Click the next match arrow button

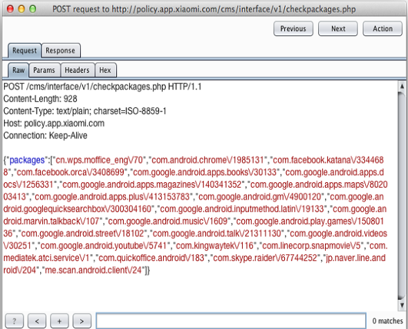pyautogui.click(x=82, y=321)
